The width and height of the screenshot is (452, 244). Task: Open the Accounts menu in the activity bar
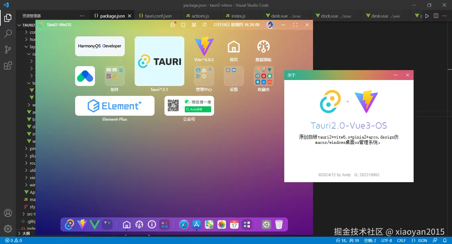coord(8,213)
